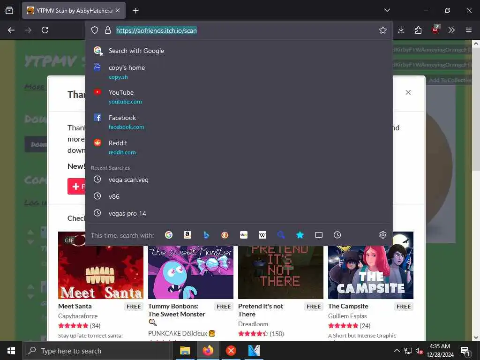Search within History clock icon
The width and height of the screenshot is (480, 360).
click(x=337, y=235)
